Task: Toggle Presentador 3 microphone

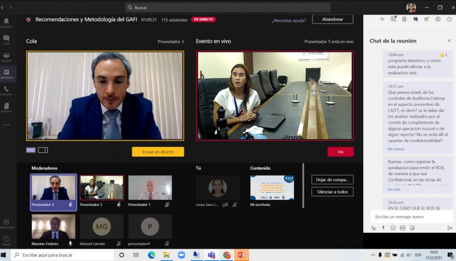Action: coord(70,204)
